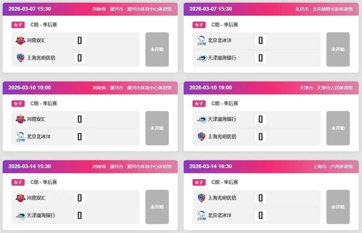Select 上海光明优倍 team name in the 天津市人民体育馆 match
This screenshot has width=362, height=233.
(222, 137)
